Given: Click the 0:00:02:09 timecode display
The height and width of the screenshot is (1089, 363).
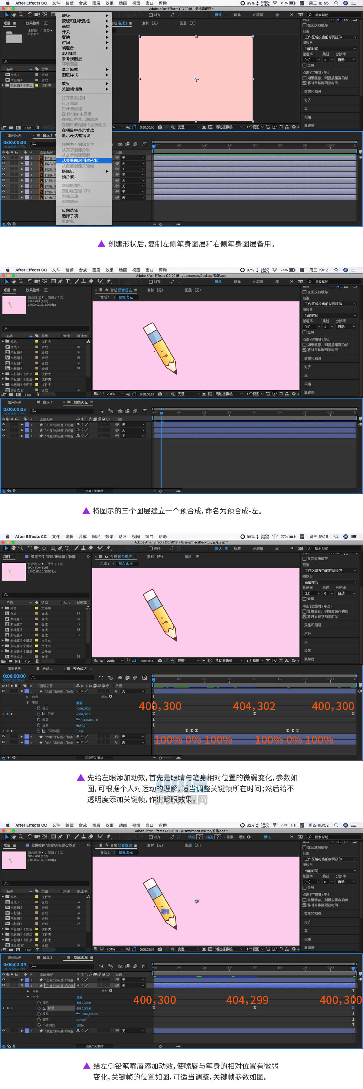Looking at the screenshot, I should click(x=14, y=964).
